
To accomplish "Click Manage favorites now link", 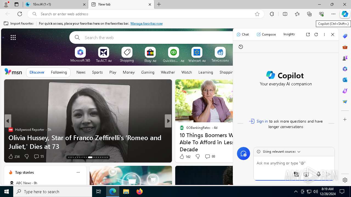I will coord(146,24).
